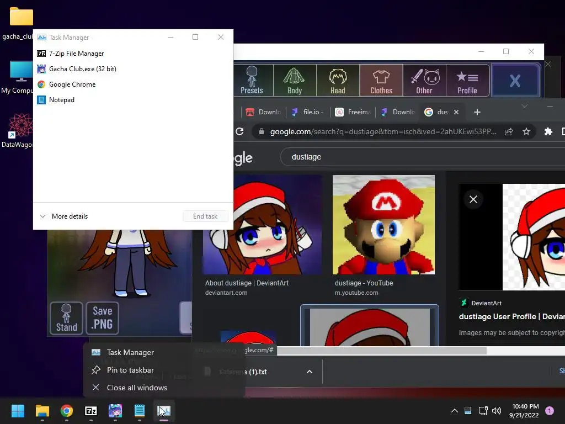Open the clock showing 10:40 PM

point(524,411)
